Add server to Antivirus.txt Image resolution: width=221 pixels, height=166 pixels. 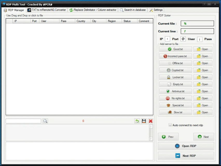(x=175, y=91)
